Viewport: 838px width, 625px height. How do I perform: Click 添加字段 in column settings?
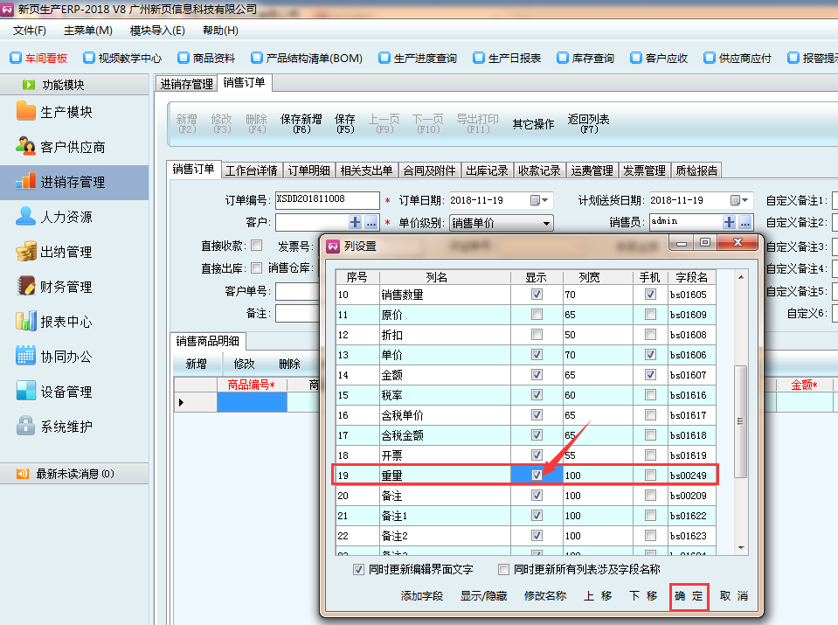coord(422,596)
